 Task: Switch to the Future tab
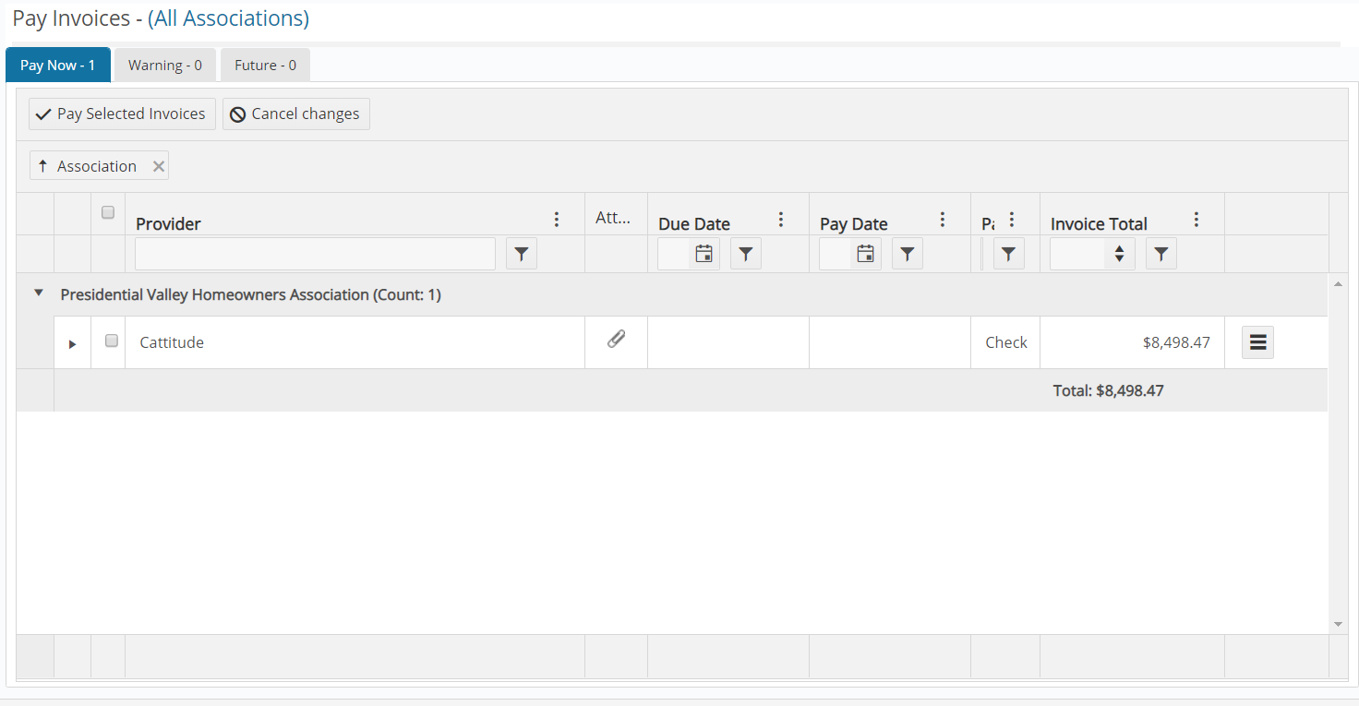click(265, 65)
